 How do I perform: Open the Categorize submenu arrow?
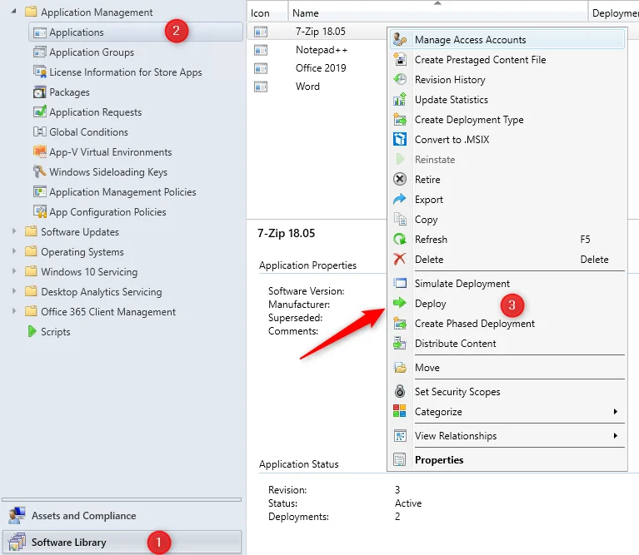click(616, 411)
